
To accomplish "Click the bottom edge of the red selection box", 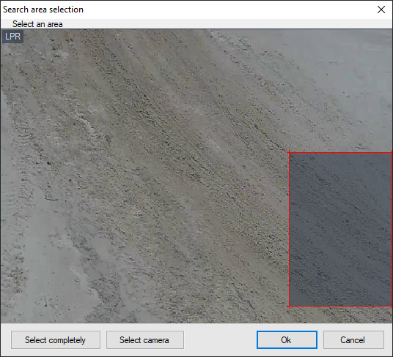I will tap(340, 307).
